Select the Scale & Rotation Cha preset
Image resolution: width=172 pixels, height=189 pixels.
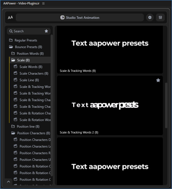pyautogui.click(x=32, y=113)
